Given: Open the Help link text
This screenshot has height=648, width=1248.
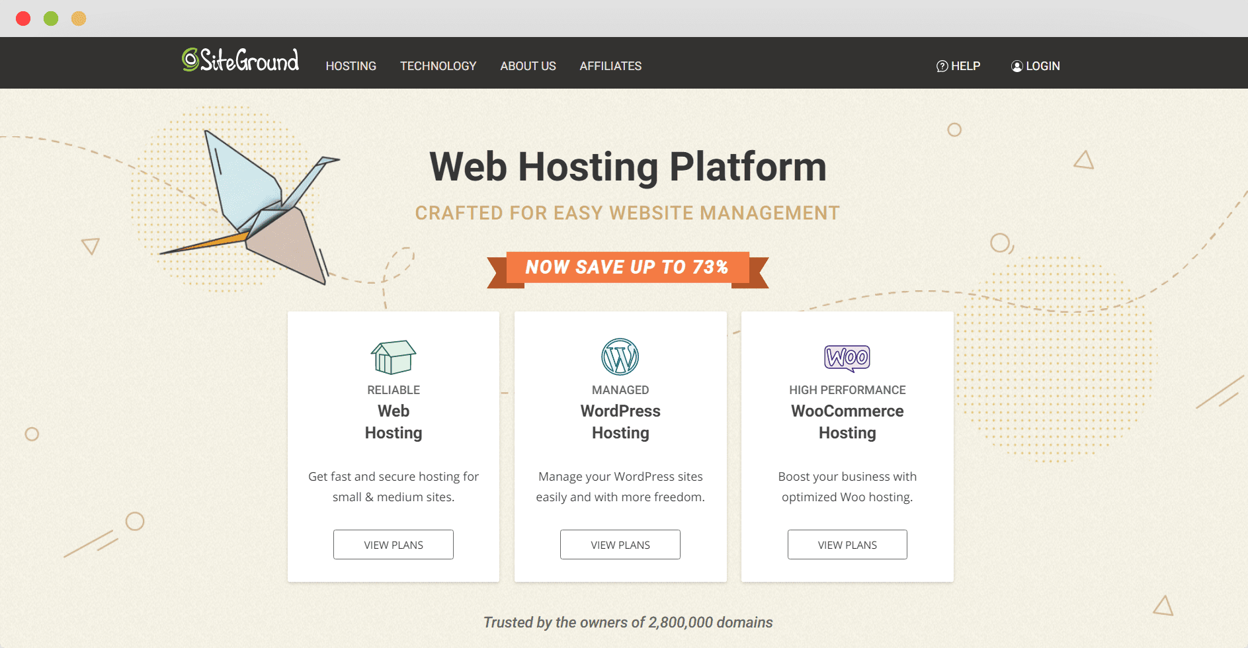Looking at the screenshot, I should point(966,66).
